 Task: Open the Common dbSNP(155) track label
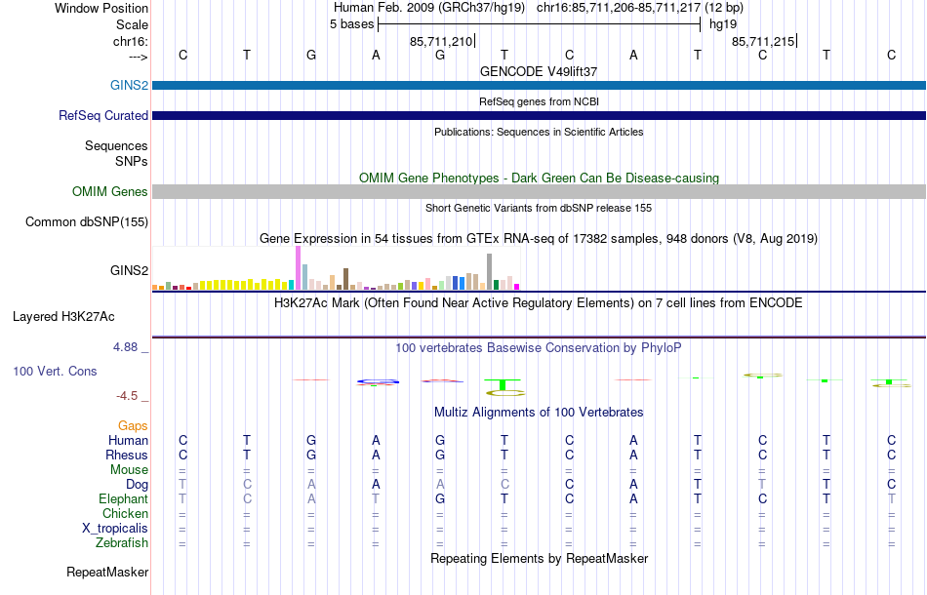coord(87,222)
